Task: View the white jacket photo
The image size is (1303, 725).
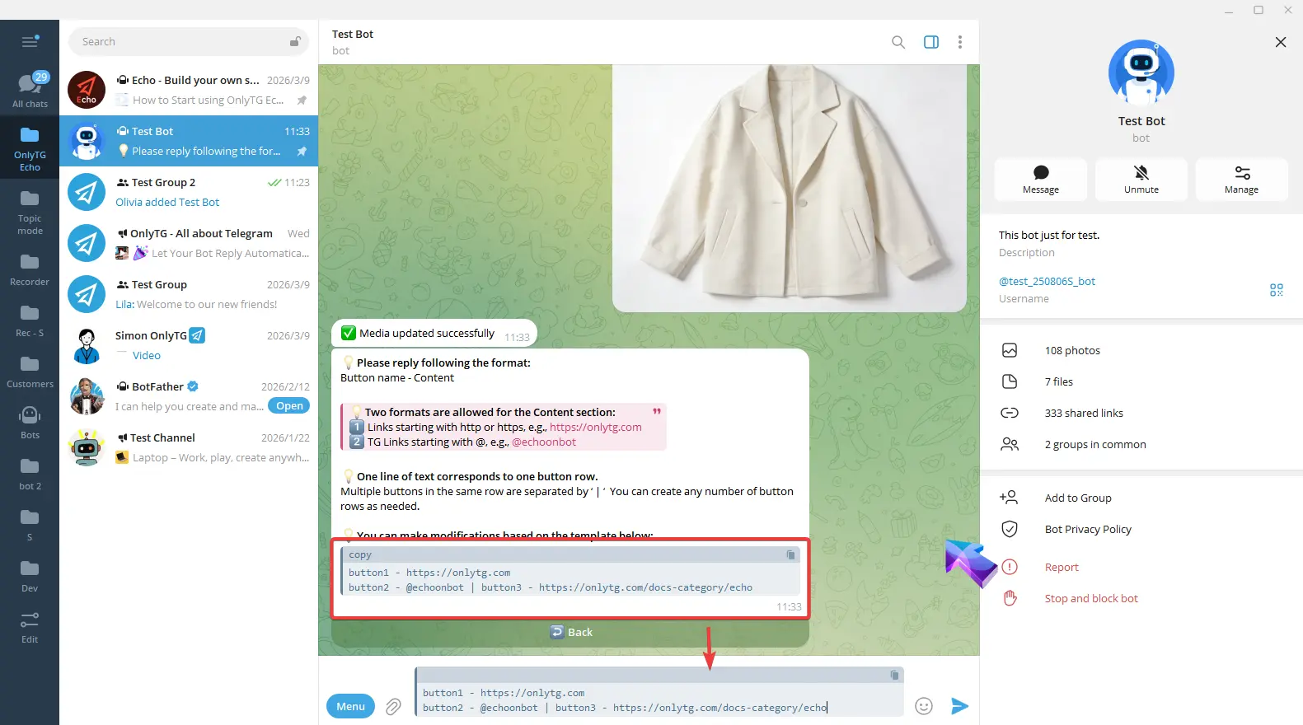Action: point(789,188)
